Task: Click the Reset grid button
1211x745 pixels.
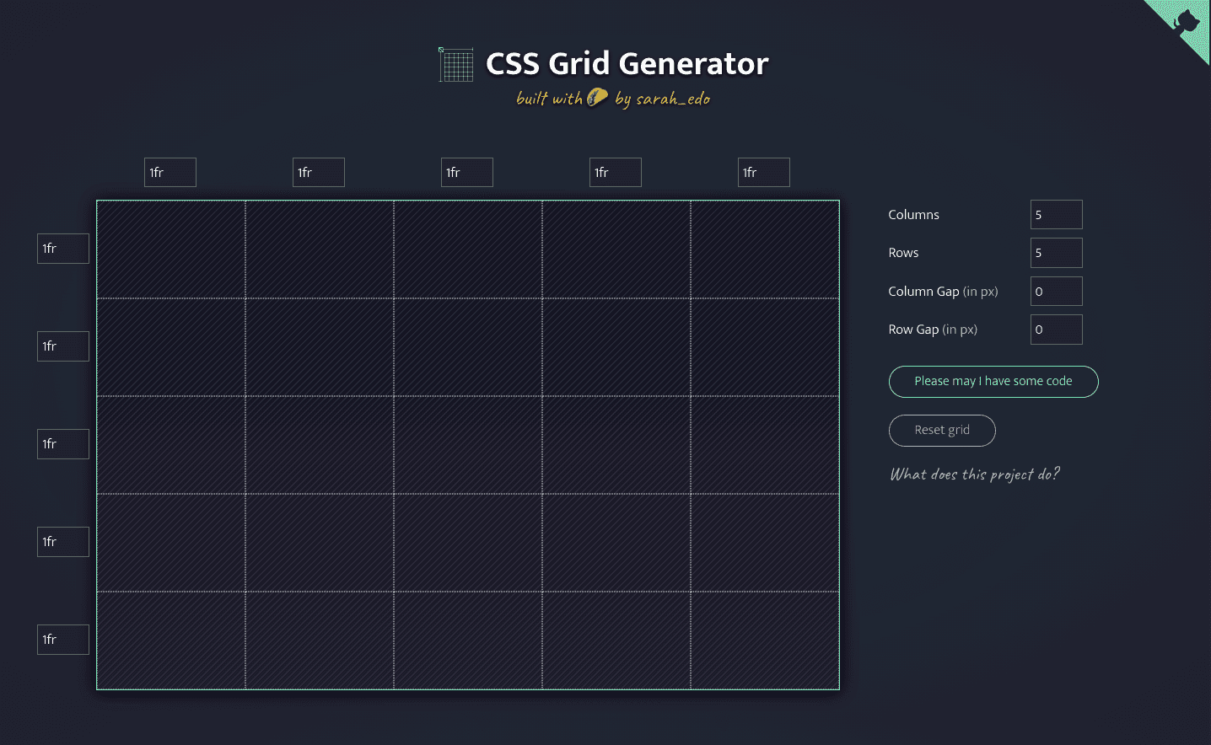Action: pos(942,430)
